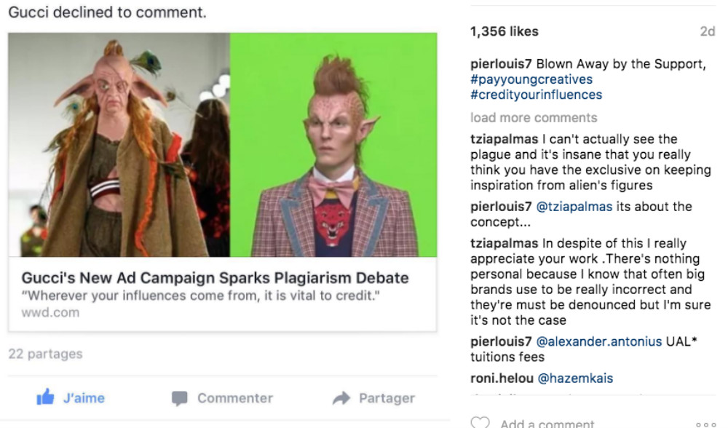The height and width of the screenshot is (428, 728).
Task: Open the green-screen Gucci model photo
Action: [x=333, y=145]
